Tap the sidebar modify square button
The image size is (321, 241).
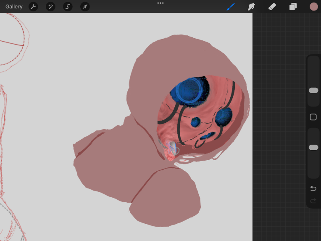pos(313,117)
